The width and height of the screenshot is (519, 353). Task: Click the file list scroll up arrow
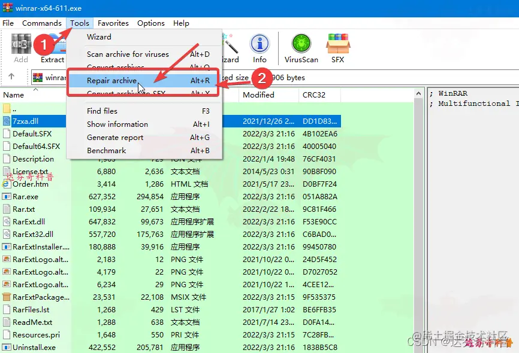coord(418,94)
